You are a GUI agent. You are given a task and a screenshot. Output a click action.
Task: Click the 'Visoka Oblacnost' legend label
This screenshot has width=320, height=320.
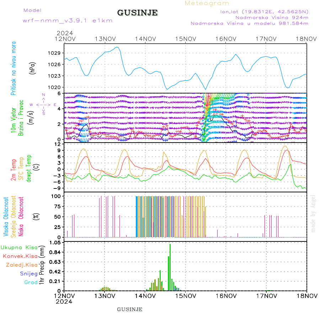[x=6, y=217]
